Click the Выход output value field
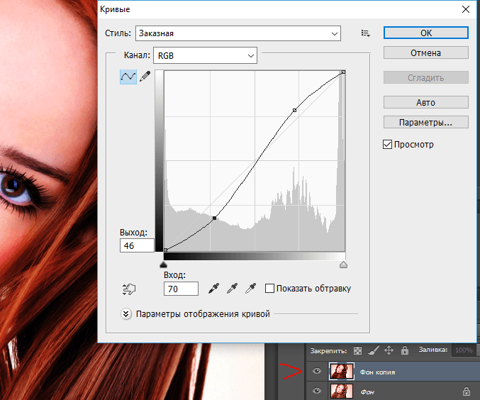The width and height of the screenshot is (480, 400). tap(137, 245)
